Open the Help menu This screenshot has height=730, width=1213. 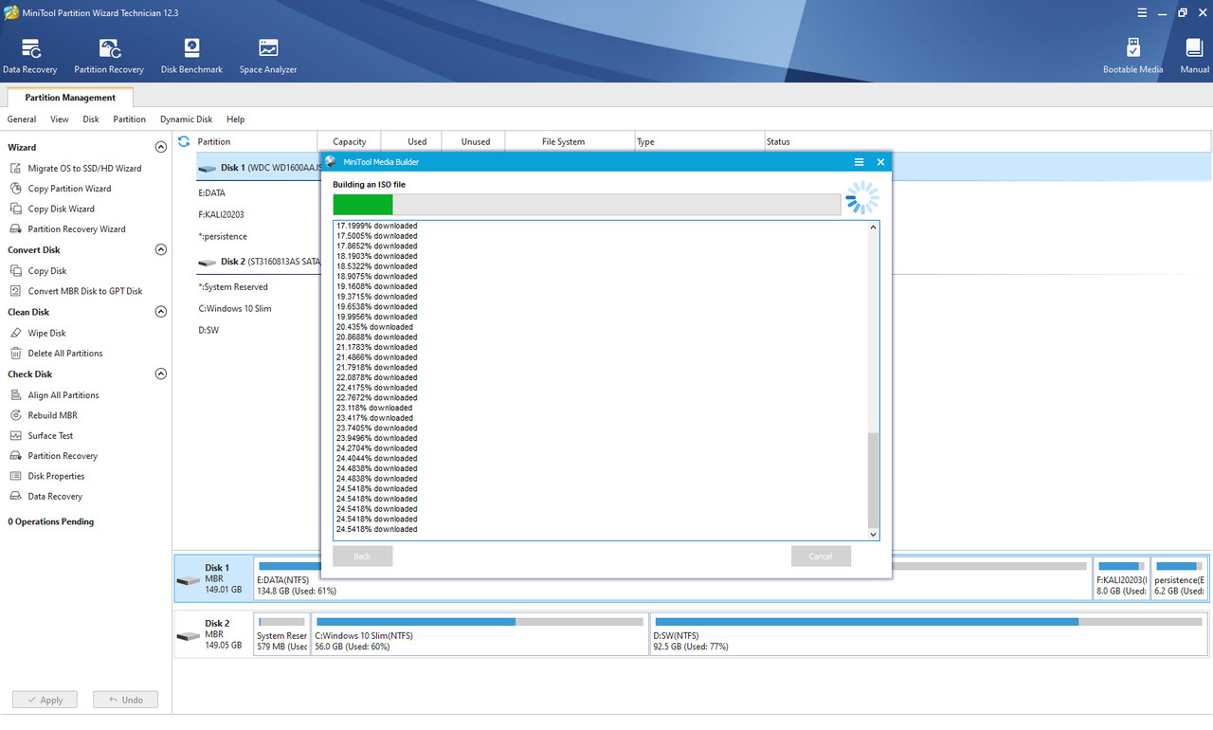pyautogui.click(x=236, y=119)
